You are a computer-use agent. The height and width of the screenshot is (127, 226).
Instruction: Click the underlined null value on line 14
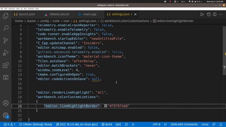[x=96, y=79]
